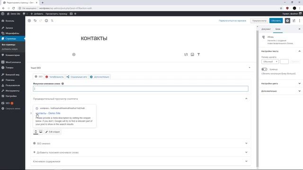Bookmark this page with the star icon

click(281, 8)
